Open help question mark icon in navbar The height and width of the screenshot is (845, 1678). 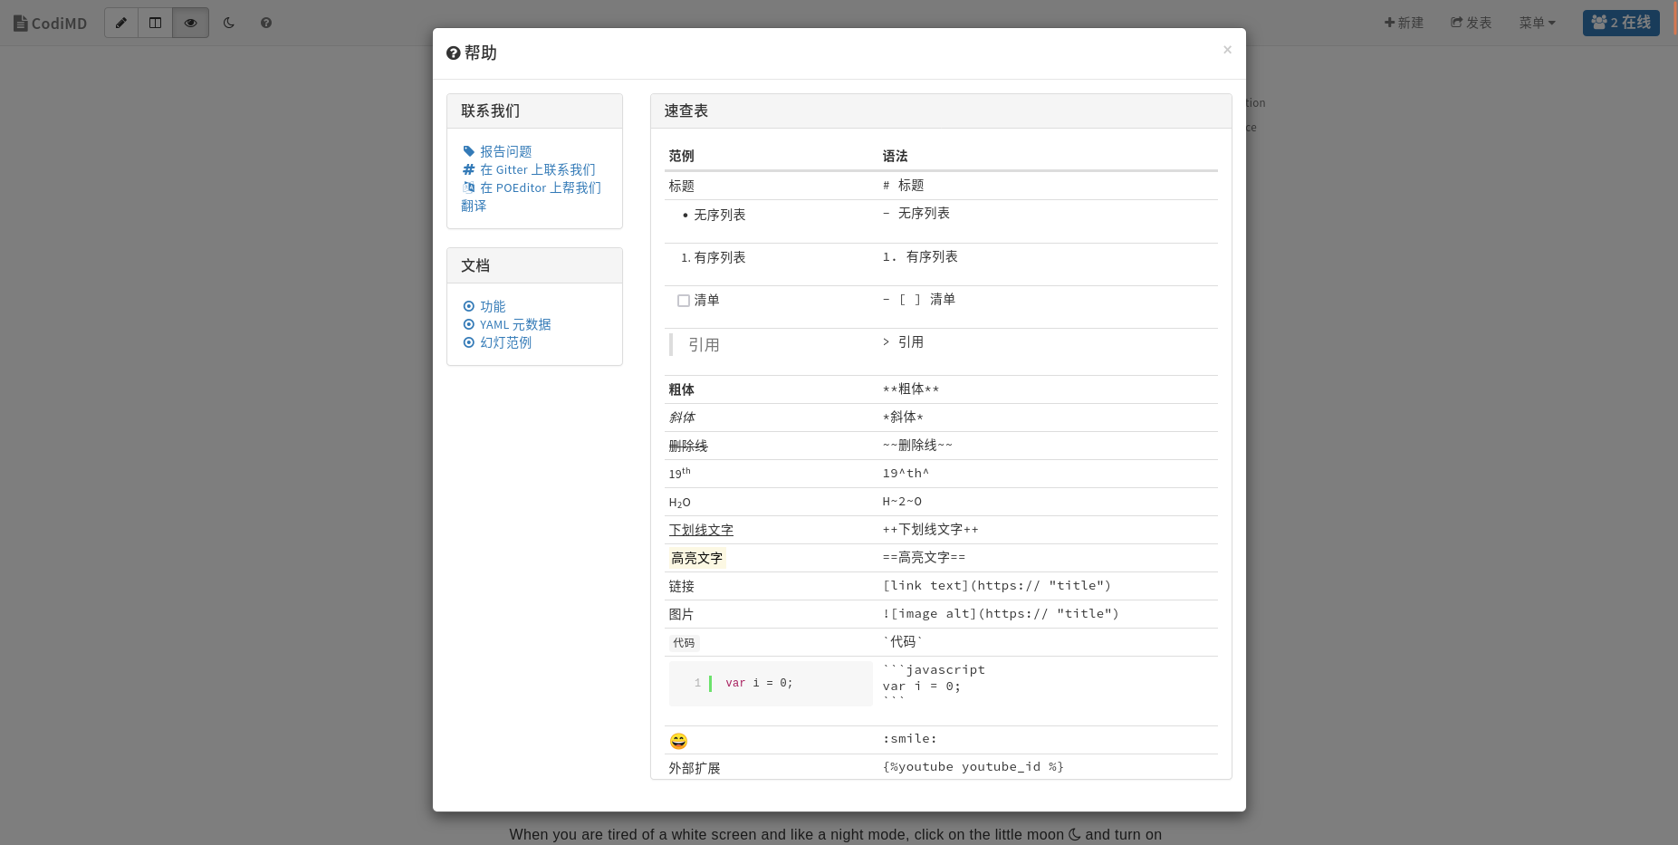click(266, 23)
